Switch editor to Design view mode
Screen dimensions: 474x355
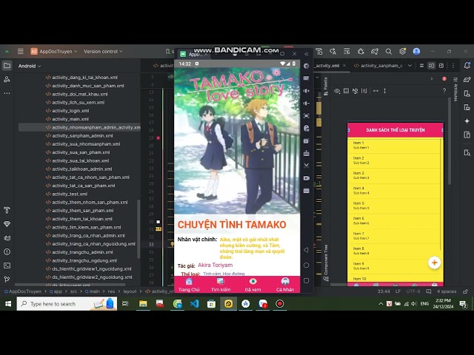point(441,66)
